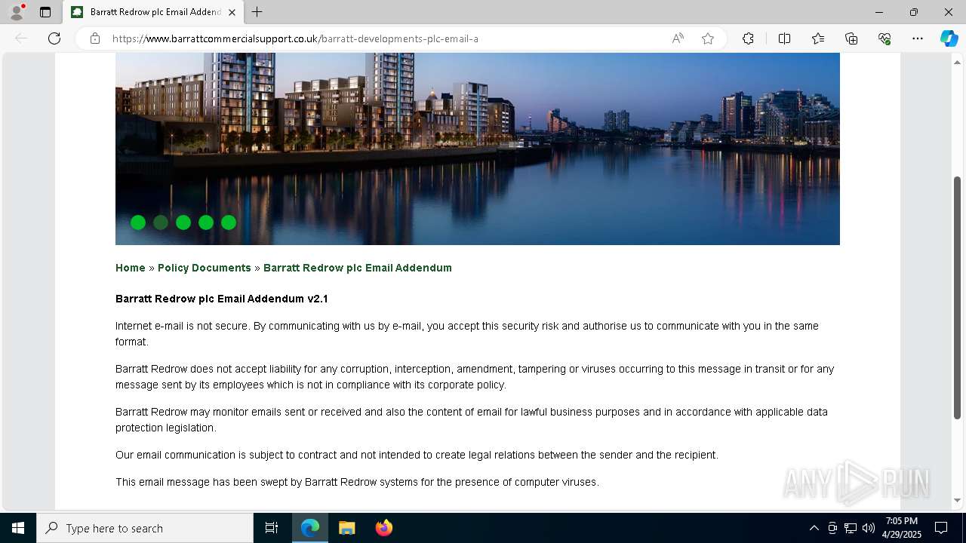This screenshot has width=966, height=543.
Task: Click the address bar URL
Action: point(295,38)
